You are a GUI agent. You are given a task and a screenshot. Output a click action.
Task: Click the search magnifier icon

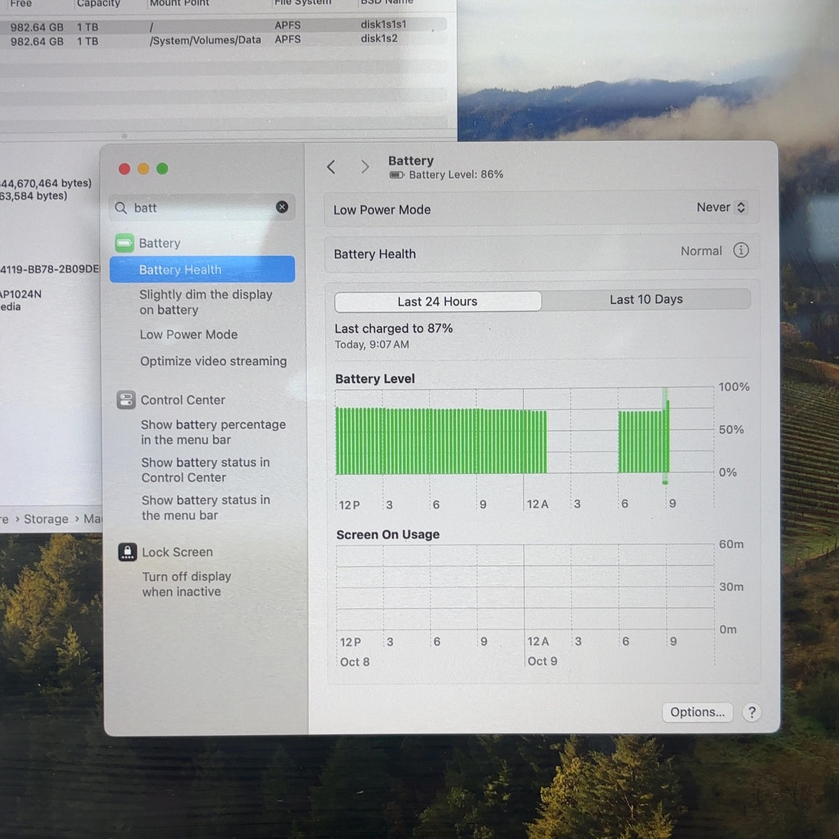pos(121,208)
